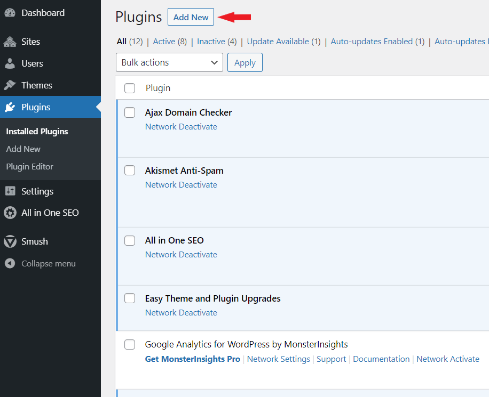This screenshot has width=489, height=397.
Task: Click the Add New button beside Plugins heading
Action: click(x=191, y=17)
